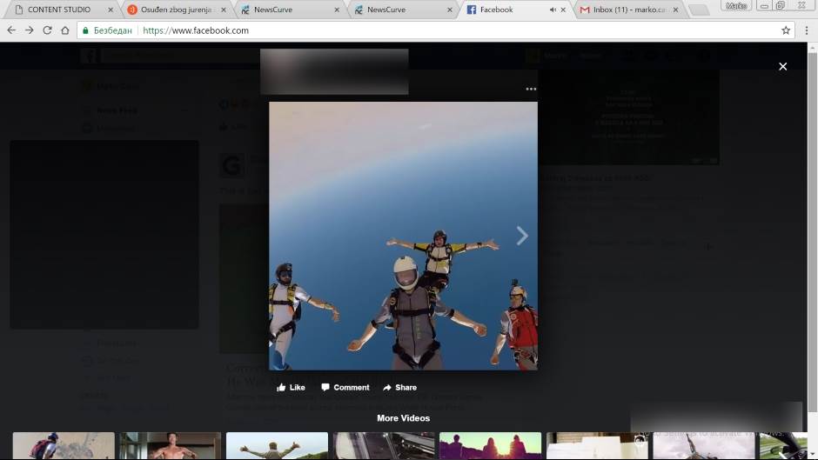This screenshot has width=818, height=460.
Task: Close the video overlay with the X
Action: [x=782, y=66]
